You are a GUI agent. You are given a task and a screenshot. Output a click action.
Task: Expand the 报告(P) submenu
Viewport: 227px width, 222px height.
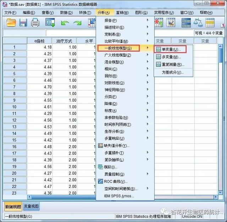coord(125,21)
